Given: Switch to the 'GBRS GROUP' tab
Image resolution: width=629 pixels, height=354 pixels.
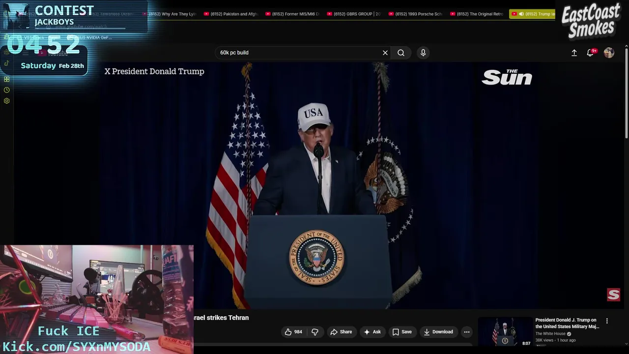Looking at the screenshot, I should (x=354, y=14).
